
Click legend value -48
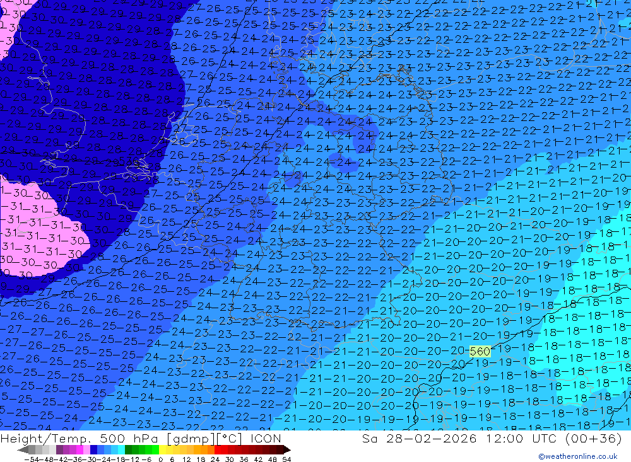point(46,459)
